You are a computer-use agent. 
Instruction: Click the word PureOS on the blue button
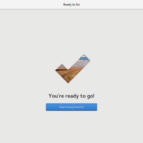coord(79,107)
